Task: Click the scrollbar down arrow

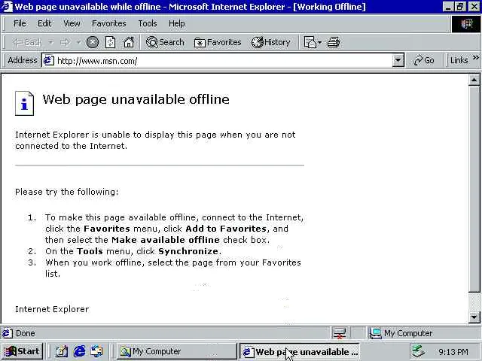Action: [474, 317]
